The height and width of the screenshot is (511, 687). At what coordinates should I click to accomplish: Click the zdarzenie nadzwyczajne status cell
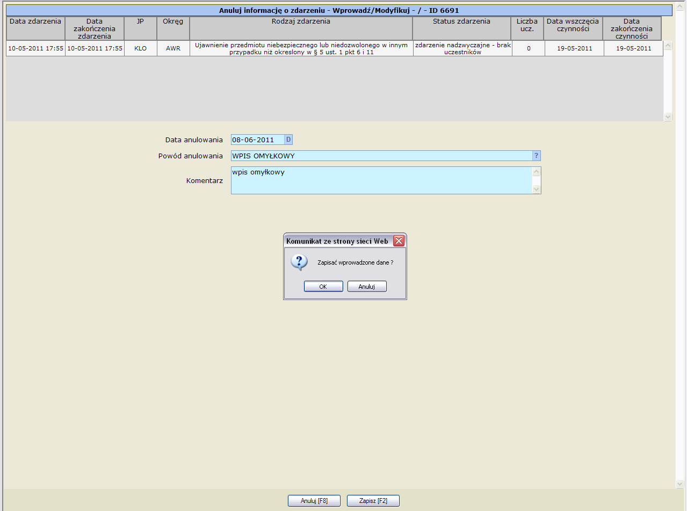(x=462, y=48)
